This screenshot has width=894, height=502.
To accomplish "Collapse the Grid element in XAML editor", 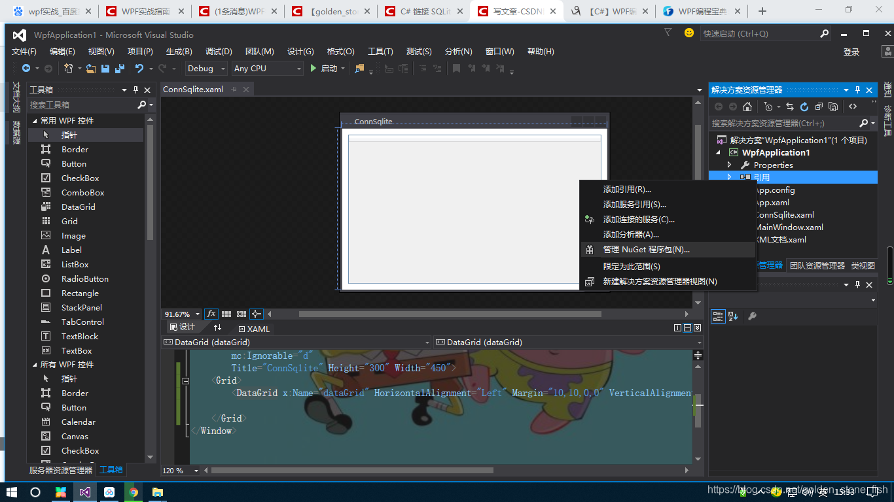I will pyautogui.click(x=185, y=380).
